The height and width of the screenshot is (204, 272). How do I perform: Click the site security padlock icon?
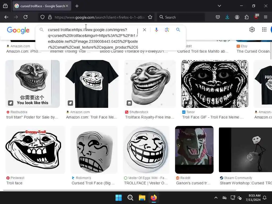pyautogui.click(x=50, y=17)
